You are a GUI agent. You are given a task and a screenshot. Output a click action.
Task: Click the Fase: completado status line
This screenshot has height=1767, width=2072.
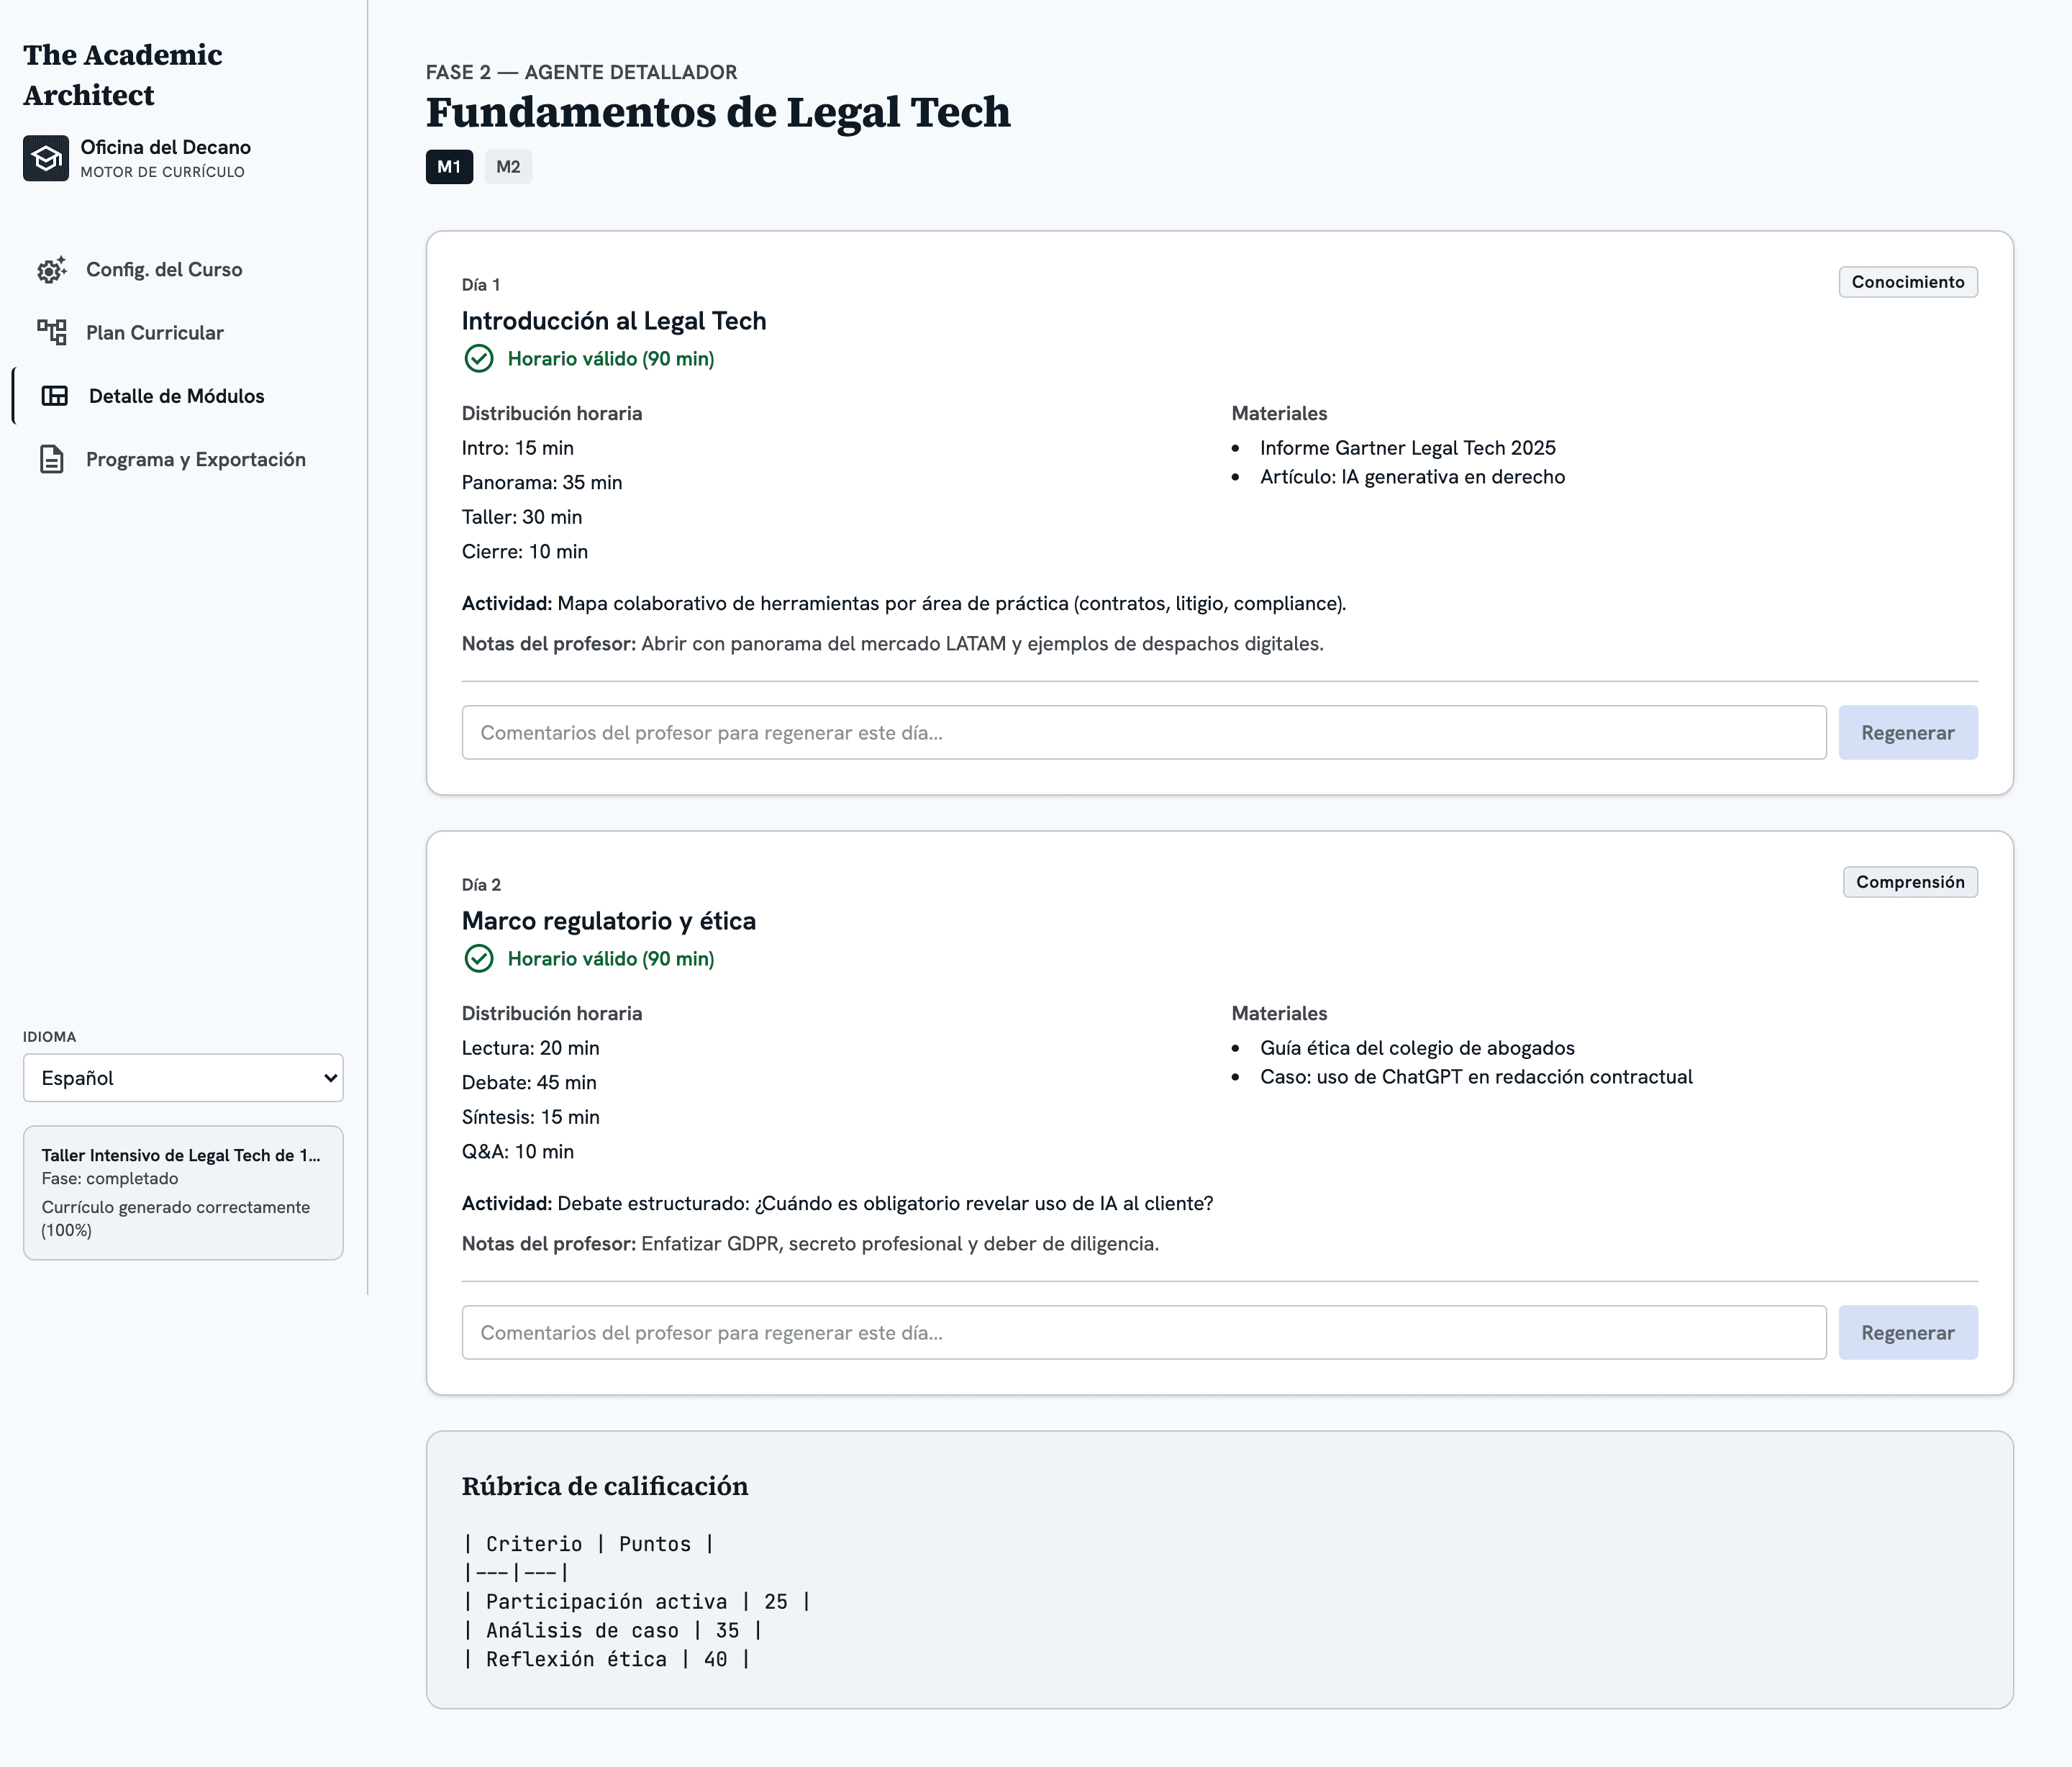110,1179
